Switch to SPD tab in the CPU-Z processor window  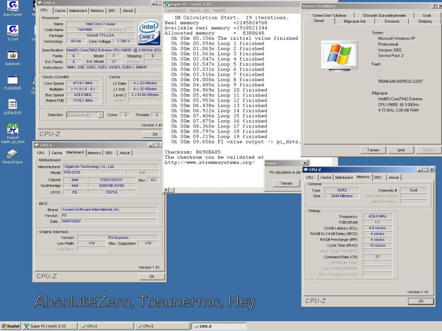point(112,10)
